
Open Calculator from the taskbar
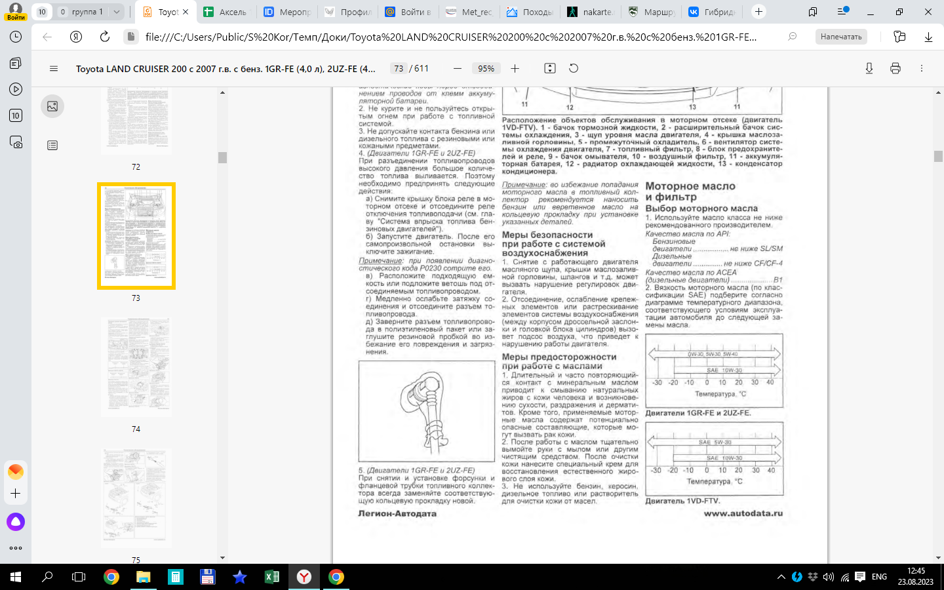pos(175,577)
